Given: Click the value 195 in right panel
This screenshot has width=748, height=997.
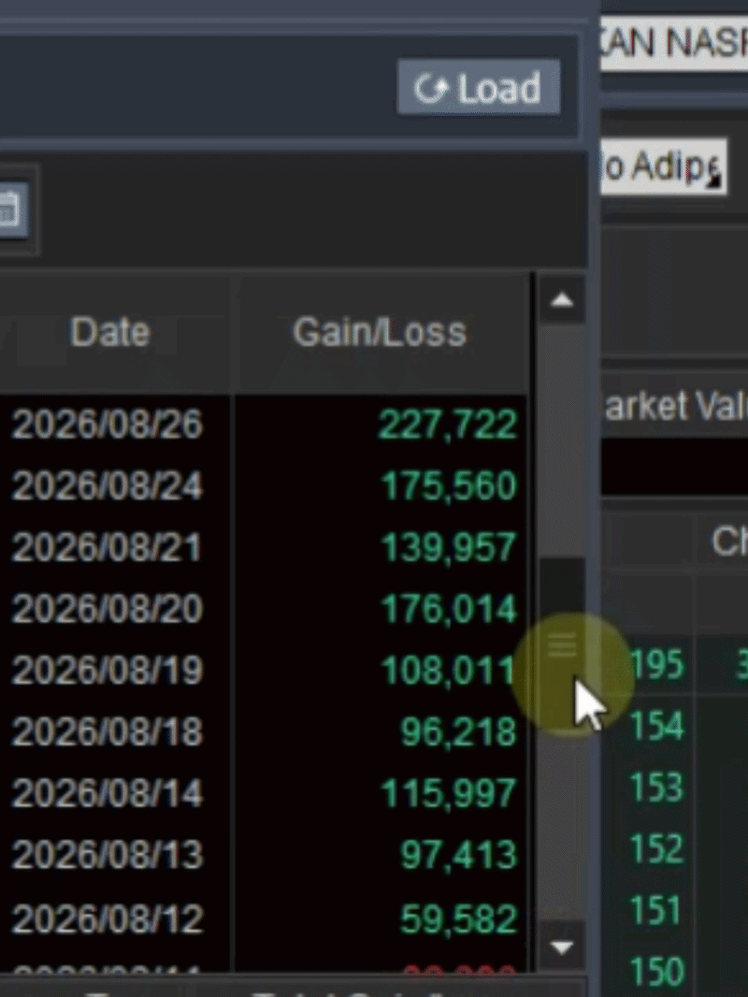Looking at the screenshot, I should click(x=657, y=665).
